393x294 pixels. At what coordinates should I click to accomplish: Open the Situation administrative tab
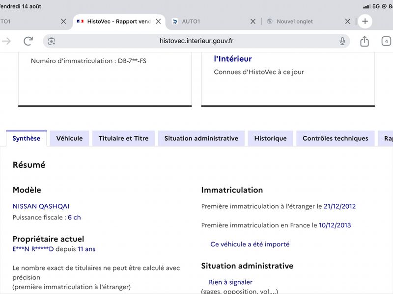coord(201,138)
